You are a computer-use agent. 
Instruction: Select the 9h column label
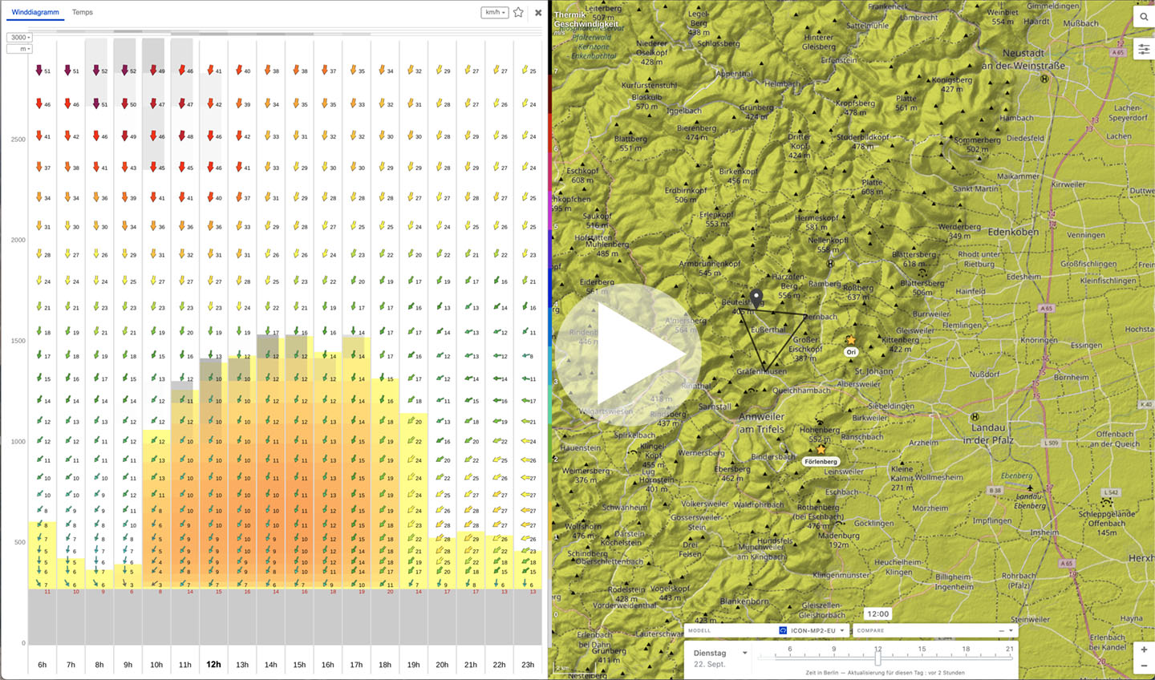(x=128, y=665)
